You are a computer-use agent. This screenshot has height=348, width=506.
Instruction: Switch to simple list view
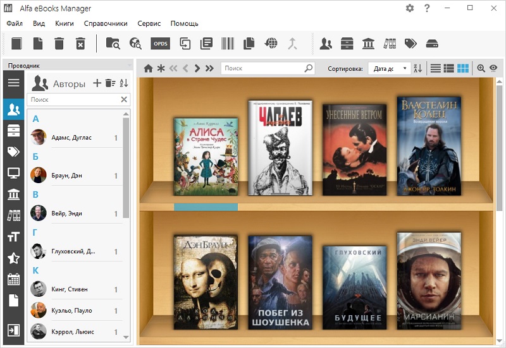tap(436, 68)
